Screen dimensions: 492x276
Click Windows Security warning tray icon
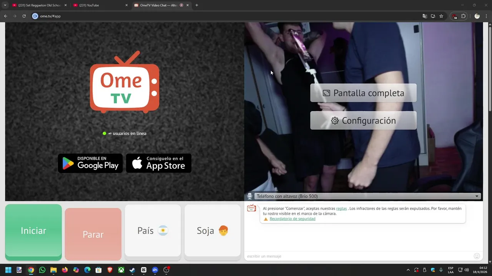[433, 270]
